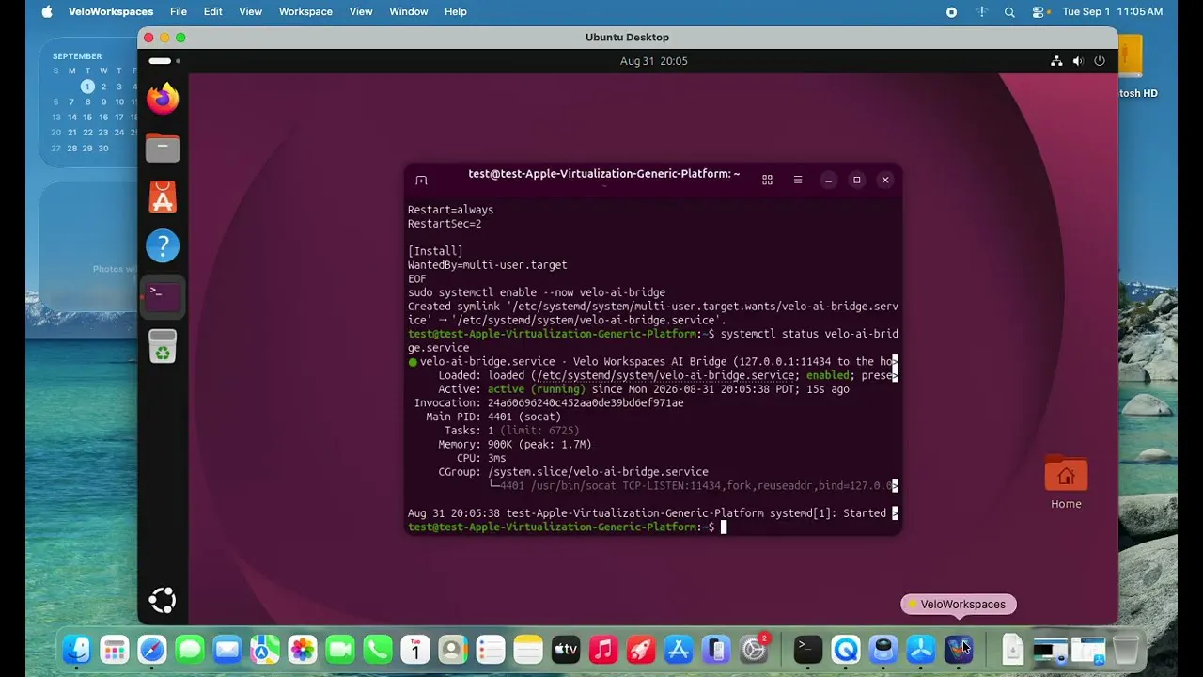Image resolution: width=1203 pixels, height=677 pixels.
Task: Open the Trash in the Ubuntu dock
Action: (x=163, y=346)
